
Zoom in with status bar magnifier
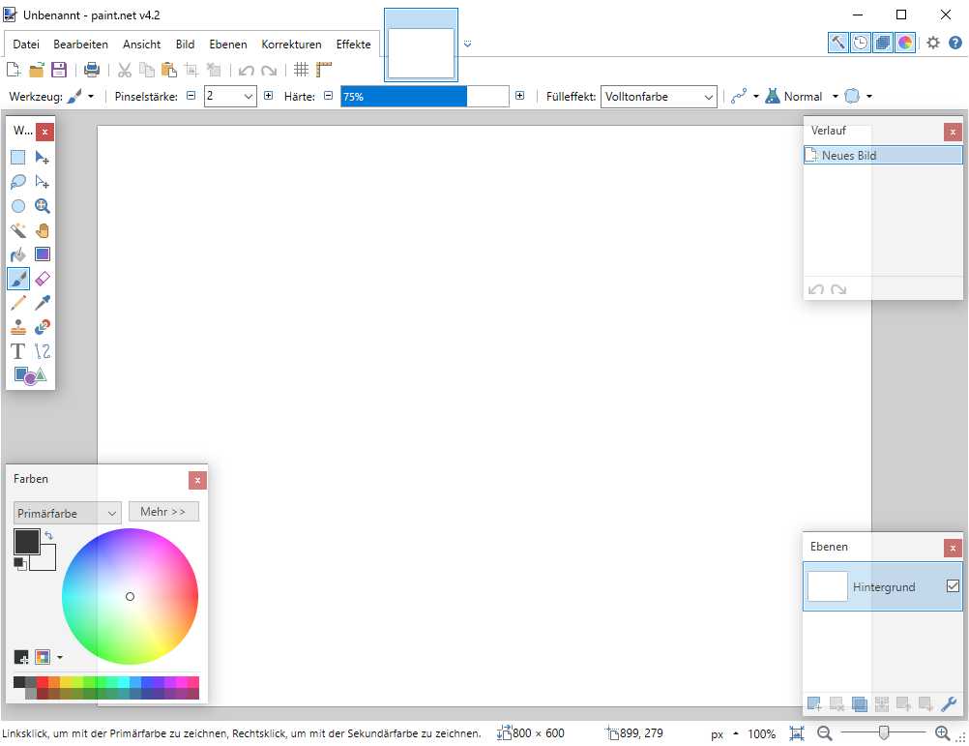943,733
